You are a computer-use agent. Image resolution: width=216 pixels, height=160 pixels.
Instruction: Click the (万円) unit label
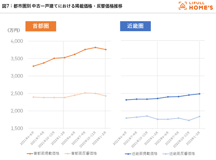pos(12,30)
